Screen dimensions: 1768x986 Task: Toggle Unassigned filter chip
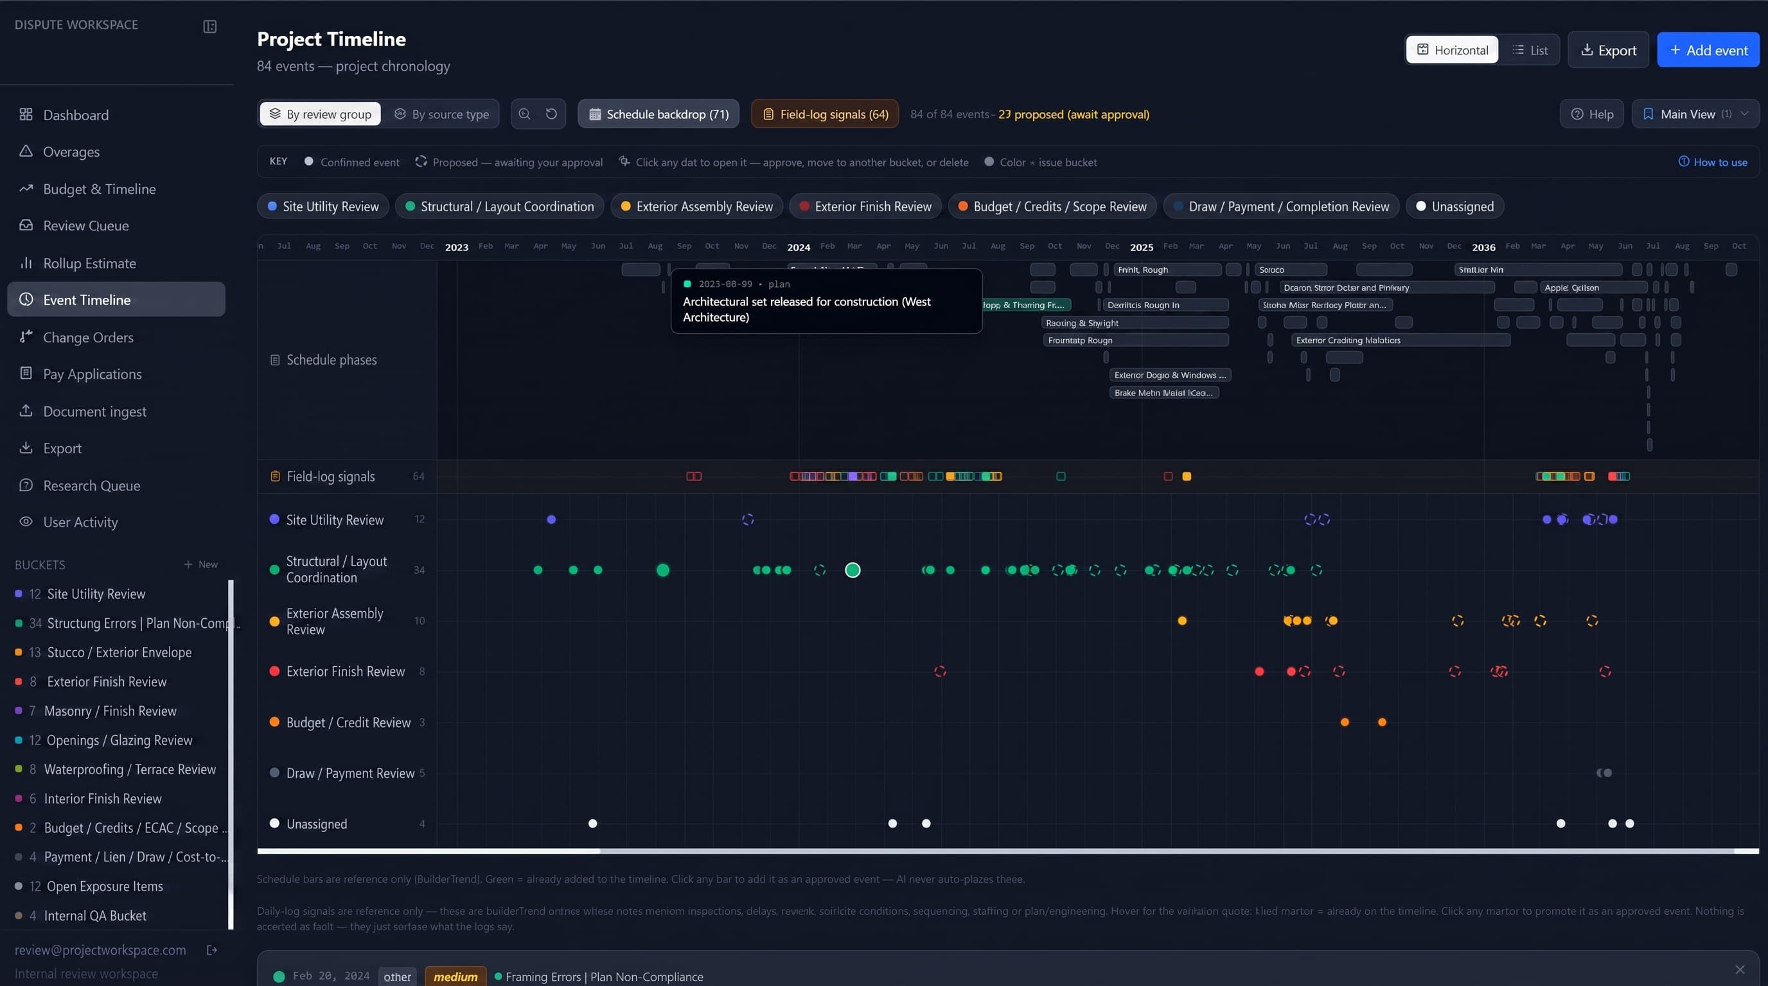tap(1454, 207)
